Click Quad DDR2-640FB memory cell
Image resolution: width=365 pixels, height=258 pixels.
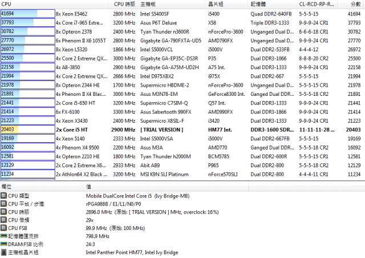coord(271,14)
